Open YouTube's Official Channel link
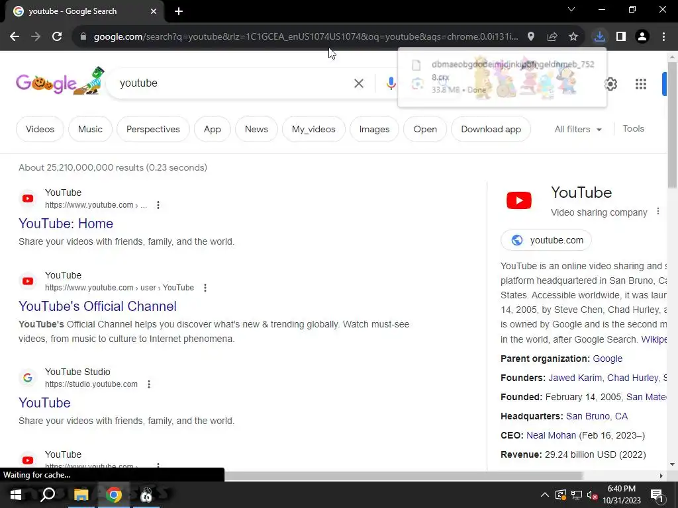678x508 pixels. click(x=97, y=306)
